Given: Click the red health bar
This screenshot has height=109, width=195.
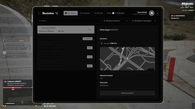Looking at the screenshot, I should [x=12, y=88].
